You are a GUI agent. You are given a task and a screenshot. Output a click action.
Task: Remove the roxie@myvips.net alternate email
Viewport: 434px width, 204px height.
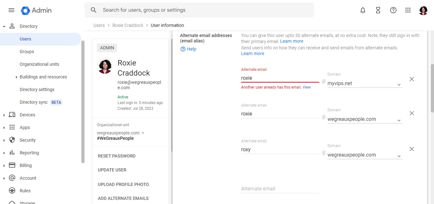[412, 79]
